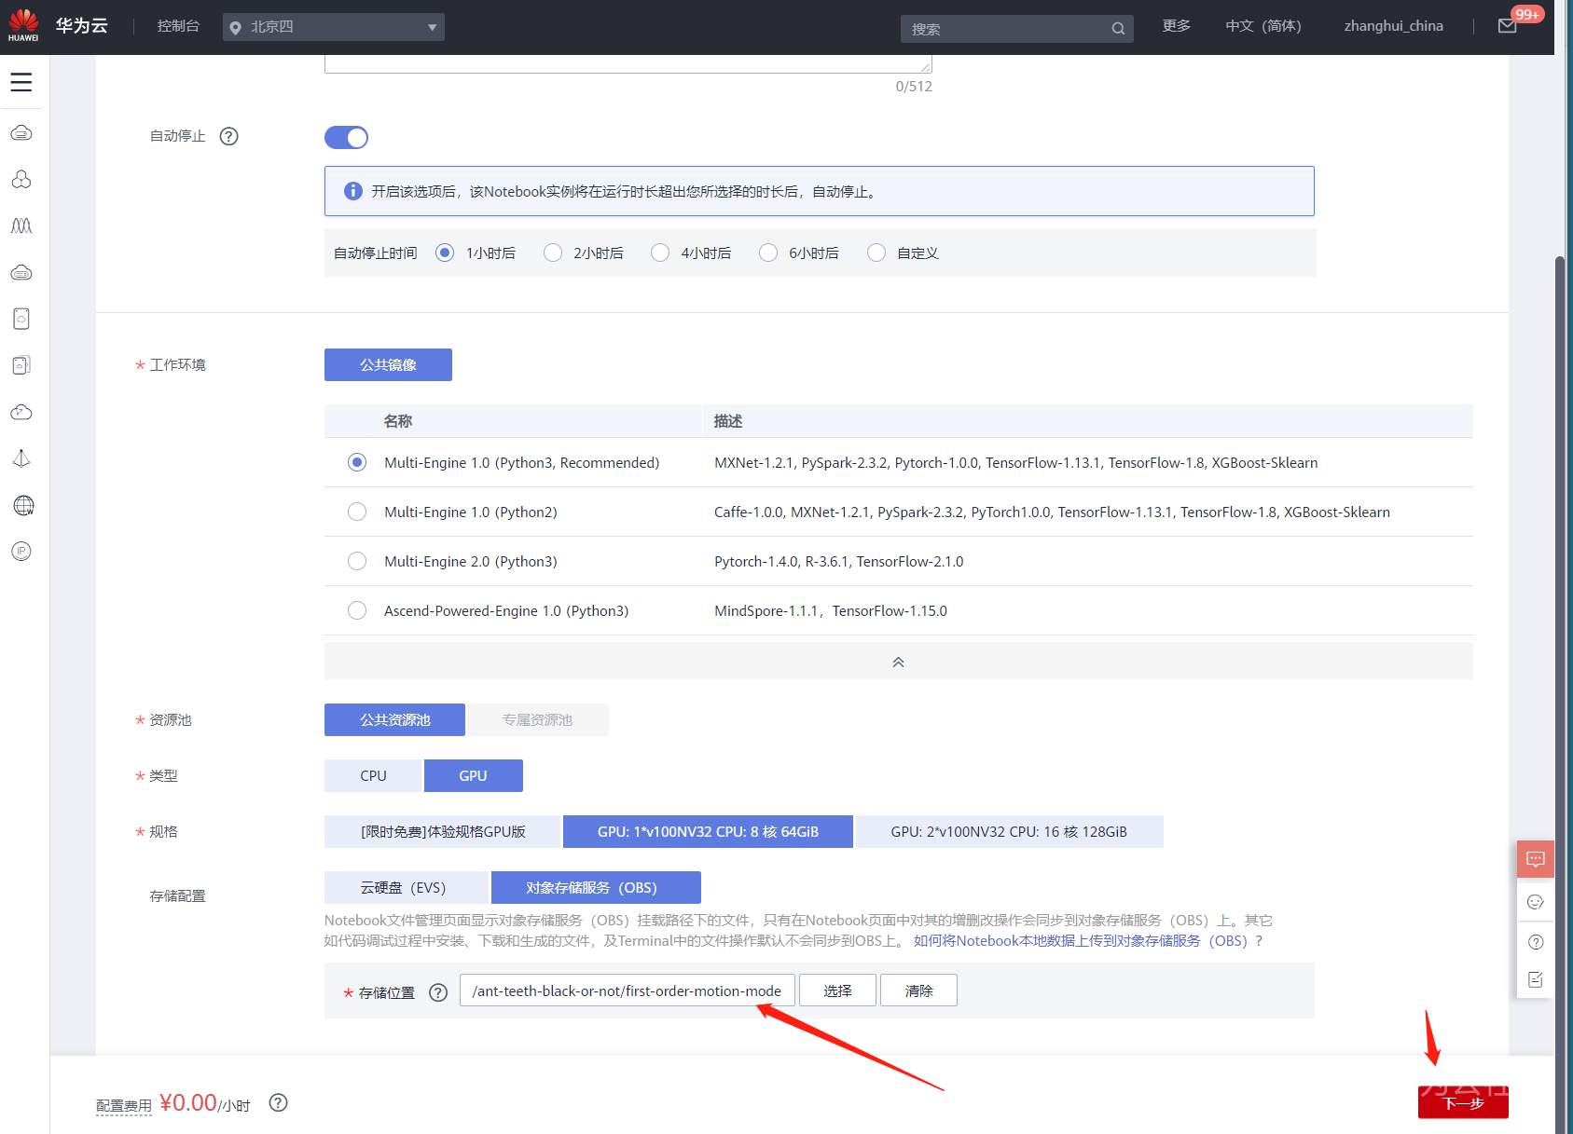Select the 公共镜像 tab
The image size is (1573, 1134).
click(388, 365)
